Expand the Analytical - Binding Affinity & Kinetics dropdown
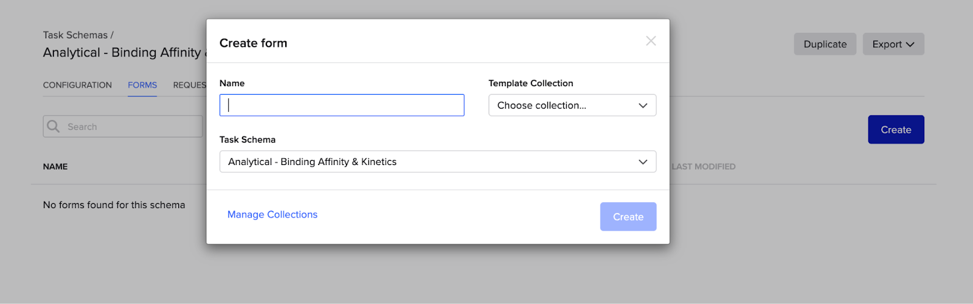Image resolution: width=973 pixels, height=304 pixels. point(437,162)
